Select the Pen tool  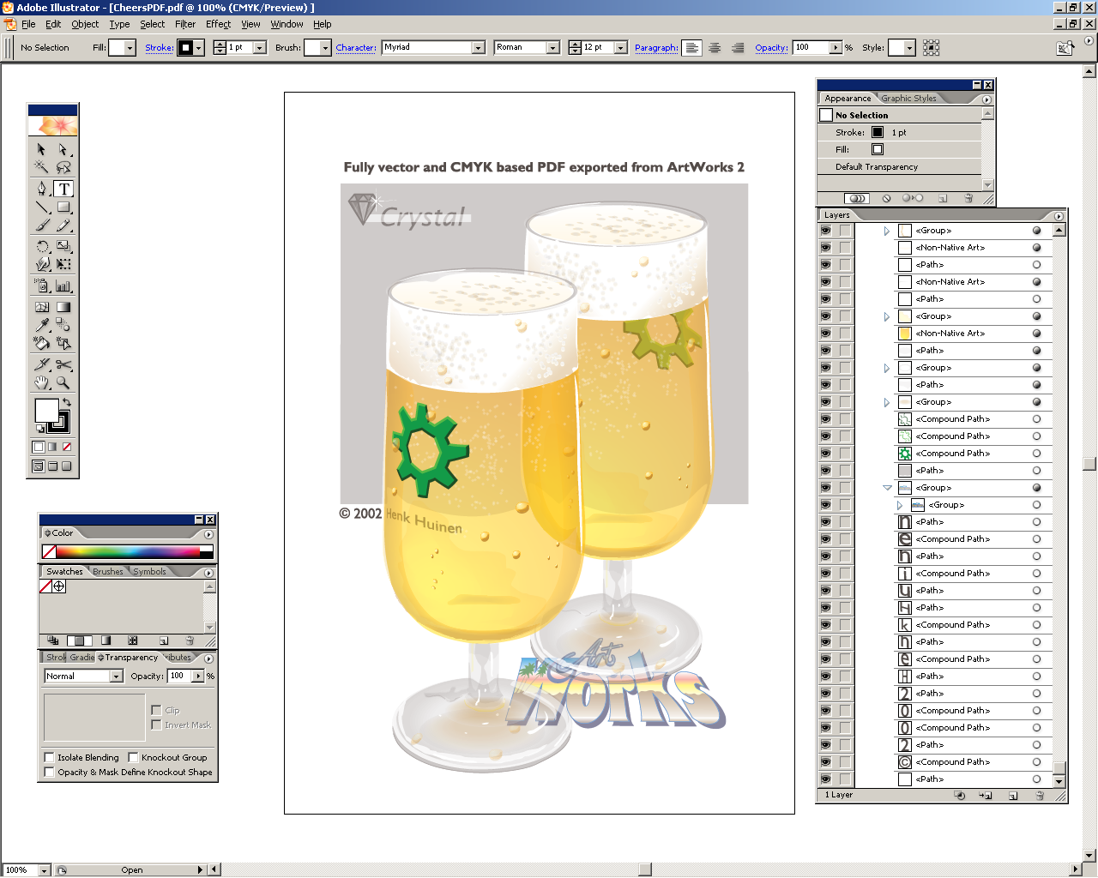point(42,189)
